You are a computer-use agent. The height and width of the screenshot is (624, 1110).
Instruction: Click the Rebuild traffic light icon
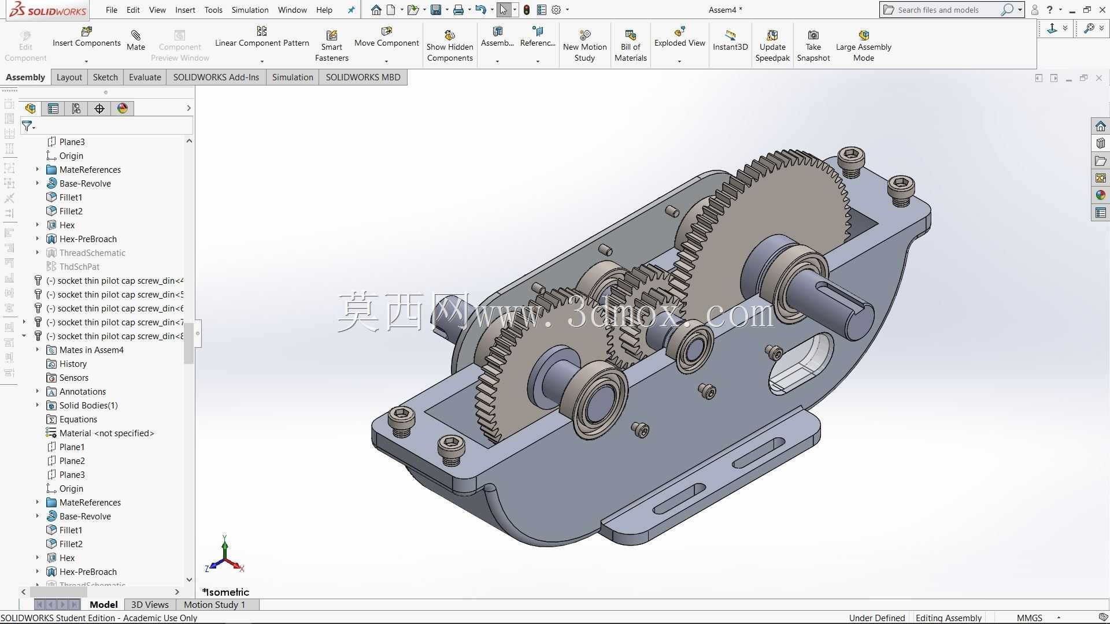[x=527, y=10]
